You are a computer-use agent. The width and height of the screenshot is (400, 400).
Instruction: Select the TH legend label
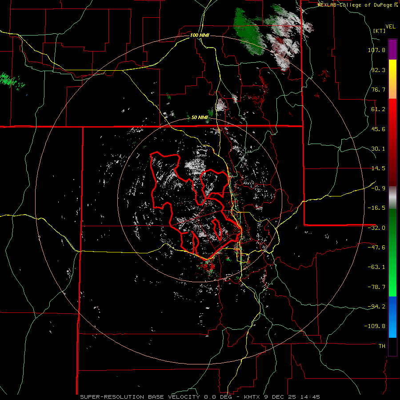click(382, 346)
